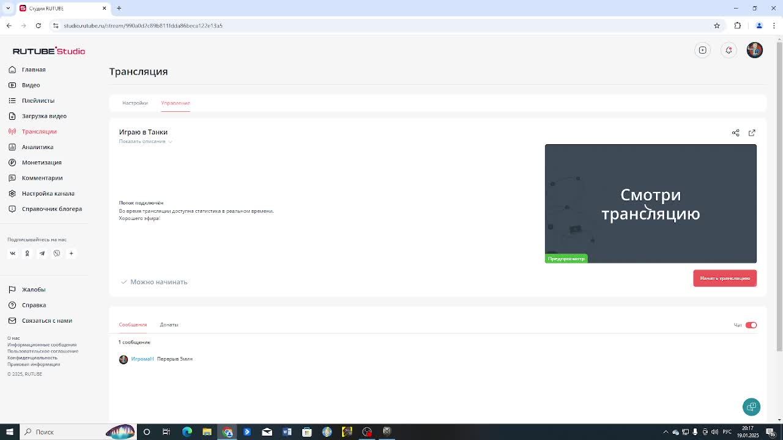Open the support chat bubble widget
The image size is (783, 440).
click(751, 407)
